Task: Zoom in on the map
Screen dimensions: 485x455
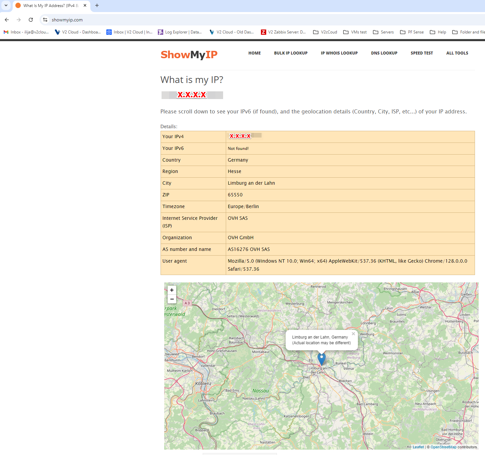Action: (172, 290)
